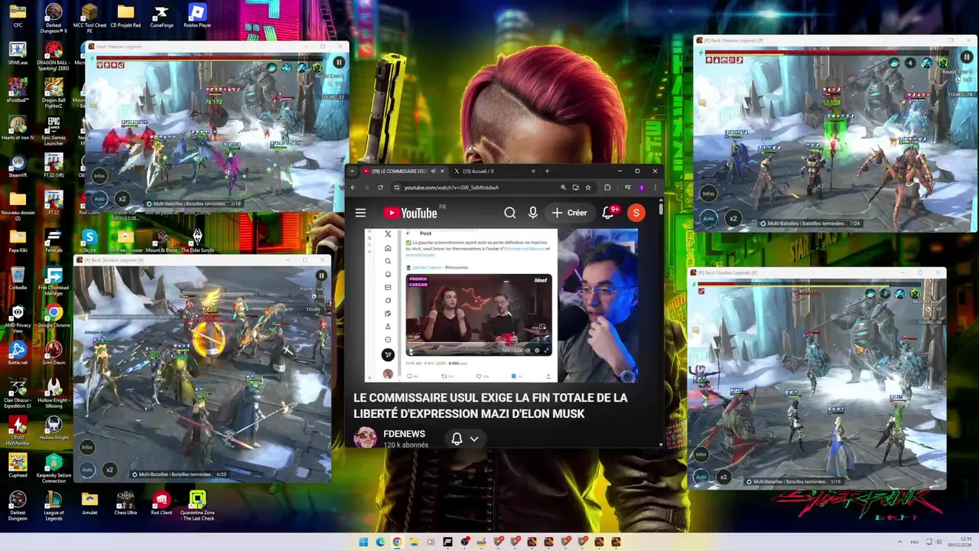The height and width of the screenshot is (551, 979).
Task: Go back in Chrome
Action: (x=353, y=187)
